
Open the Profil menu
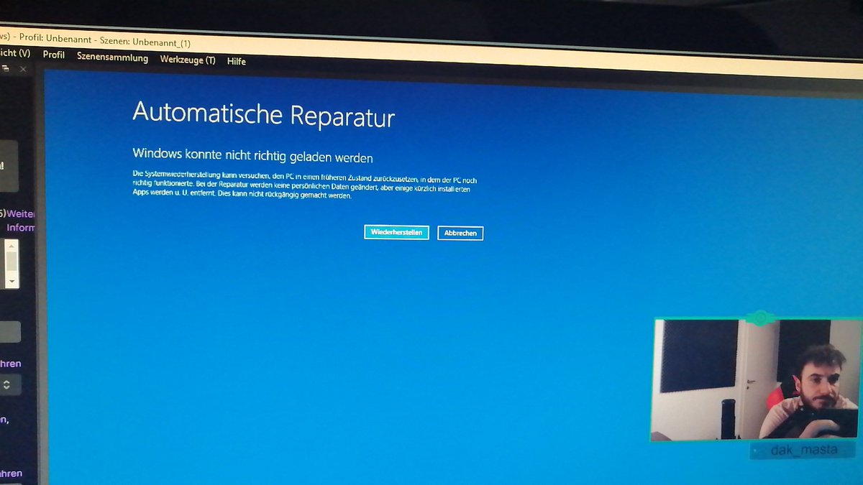coord(53,54)
